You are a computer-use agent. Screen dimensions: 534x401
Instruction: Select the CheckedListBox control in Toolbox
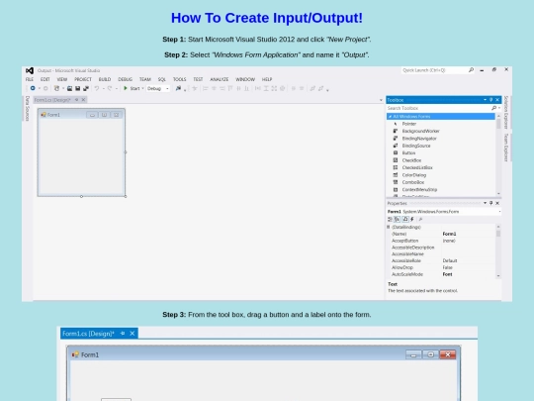(441, 167)
